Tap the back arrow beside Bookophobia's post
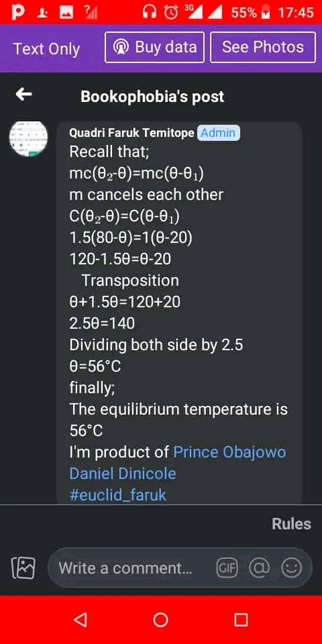Screen dimensions: 322x644 (24, 95)
